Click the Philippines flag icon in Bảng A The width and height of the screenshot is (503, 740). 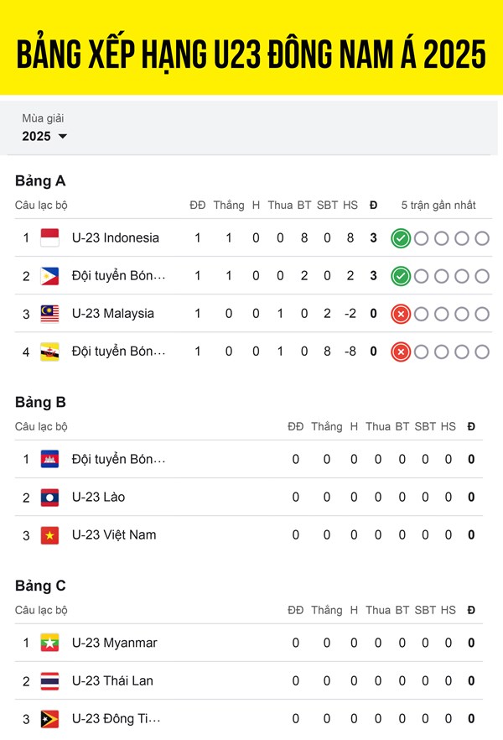(49, 276)
